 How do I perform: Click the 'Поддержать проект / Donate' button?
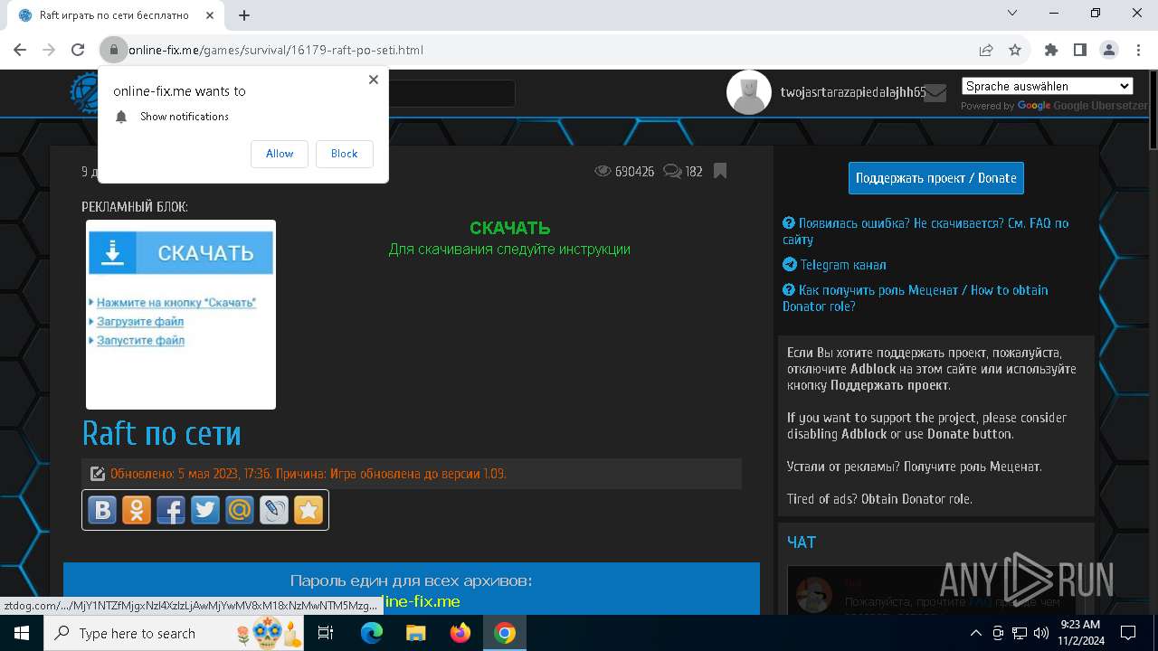pos(936,178)
